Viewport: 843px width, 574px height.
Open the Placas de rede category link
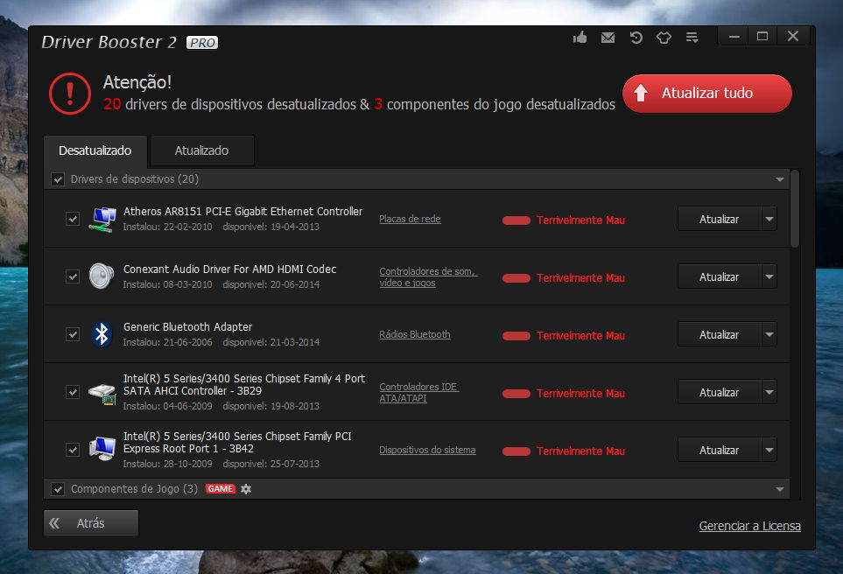point(410,219)
